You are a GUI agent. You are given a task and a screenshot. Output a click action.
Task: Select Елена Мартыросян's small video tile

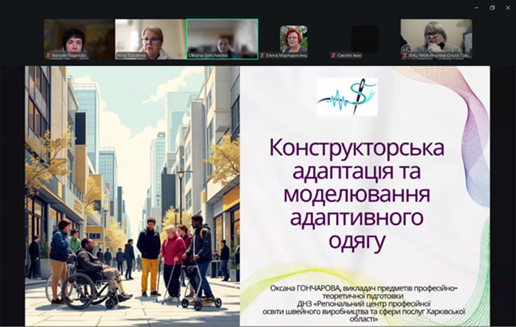tap(294, 38)
